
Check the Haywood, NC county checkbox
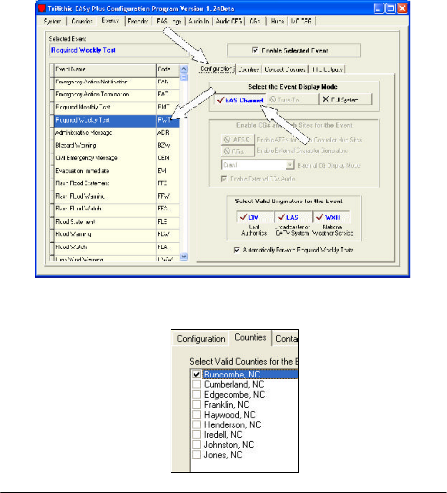point(196,414)
